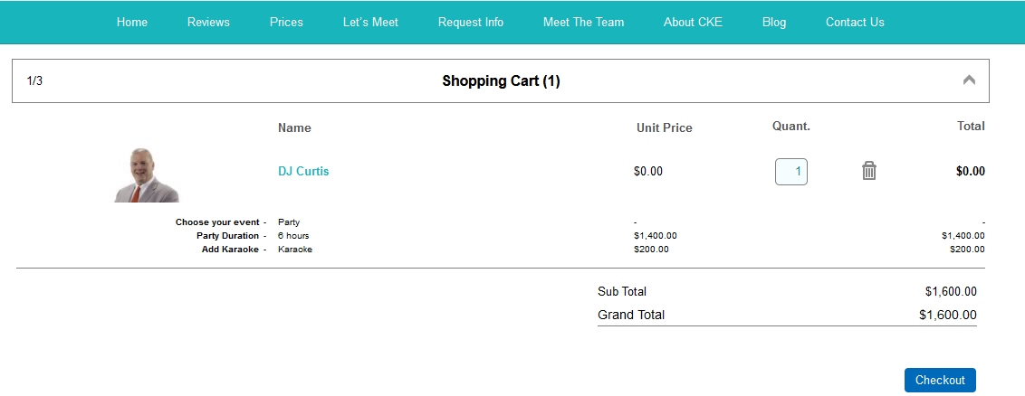Go to the Reviews page

(x=208, y=22)
